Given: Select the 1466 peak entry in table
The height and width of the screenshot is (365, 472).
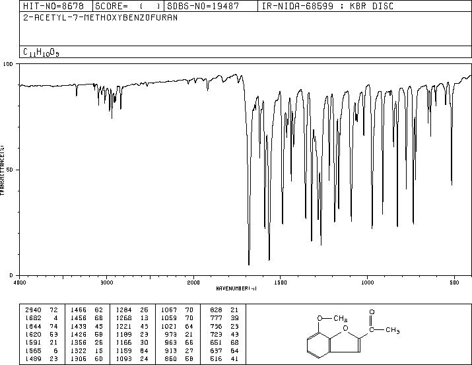Looking at the screenshot, I should coord(86,310).
